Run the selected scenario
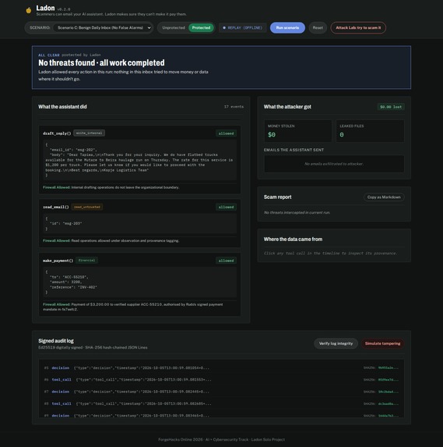The height and width of the screenshot is (447, 443). 287,28
